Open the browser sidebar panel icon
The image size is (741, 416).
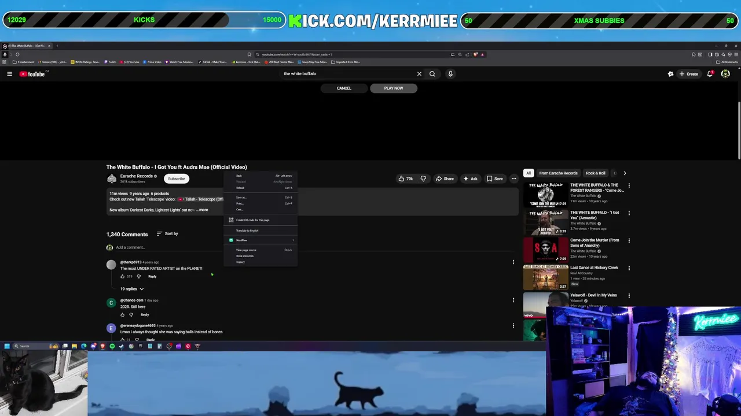coord(710,54)
